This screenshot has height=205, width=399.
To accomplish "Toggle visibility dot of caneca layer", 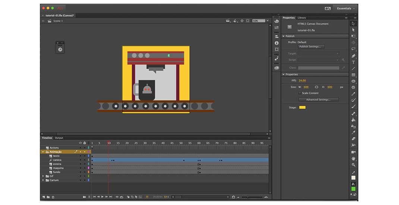I will 81,160.
